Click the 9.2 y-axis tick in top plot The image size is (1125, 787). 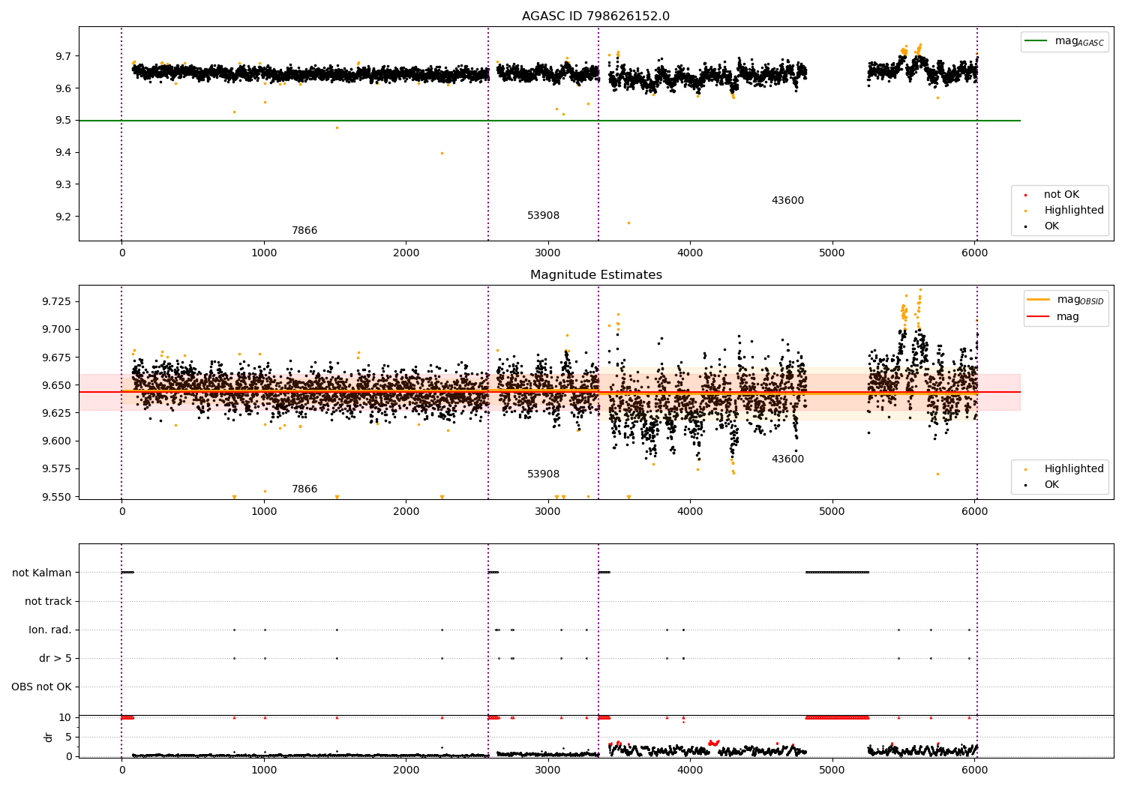point(64,217)
